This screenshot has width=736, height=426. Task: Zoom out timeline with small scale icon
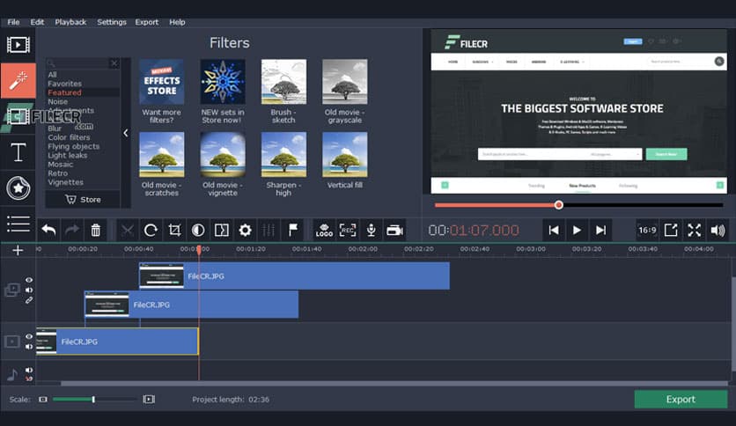pyautogui.click(x=43, y=400)
